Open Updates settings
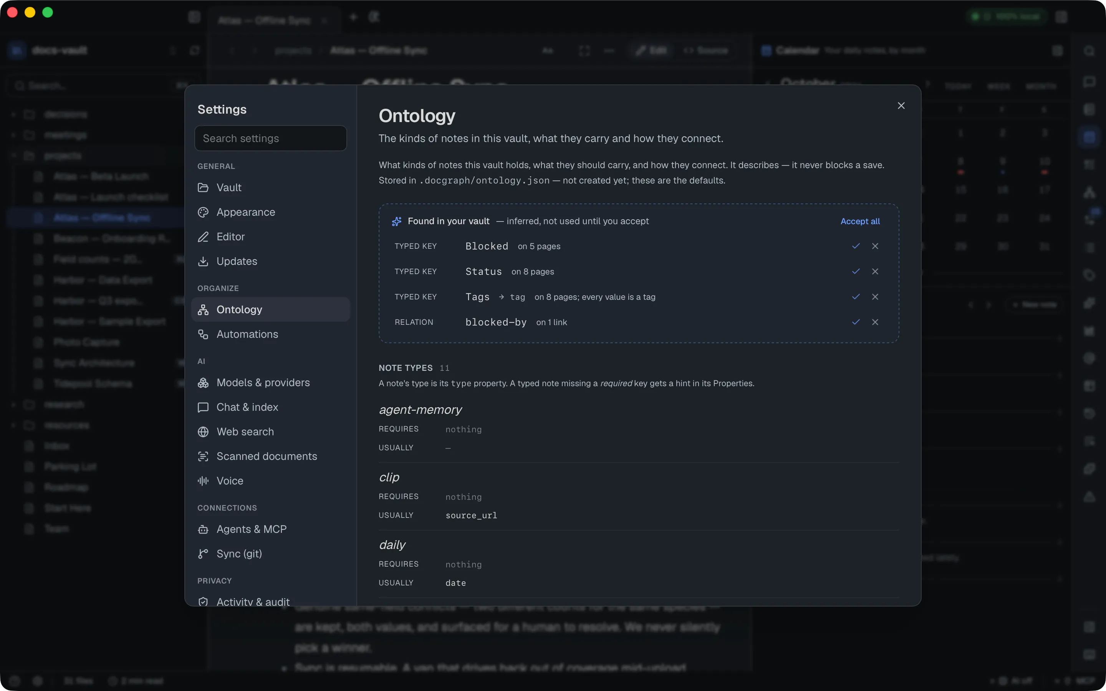Screen dimensions: 1106x691 [x=271, y=261]
